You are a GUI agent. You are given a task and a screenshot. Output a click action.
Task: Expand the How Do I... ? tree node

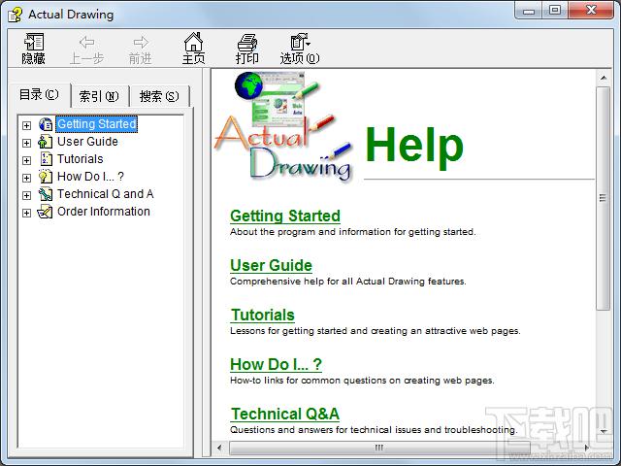[x=26, y=178]
